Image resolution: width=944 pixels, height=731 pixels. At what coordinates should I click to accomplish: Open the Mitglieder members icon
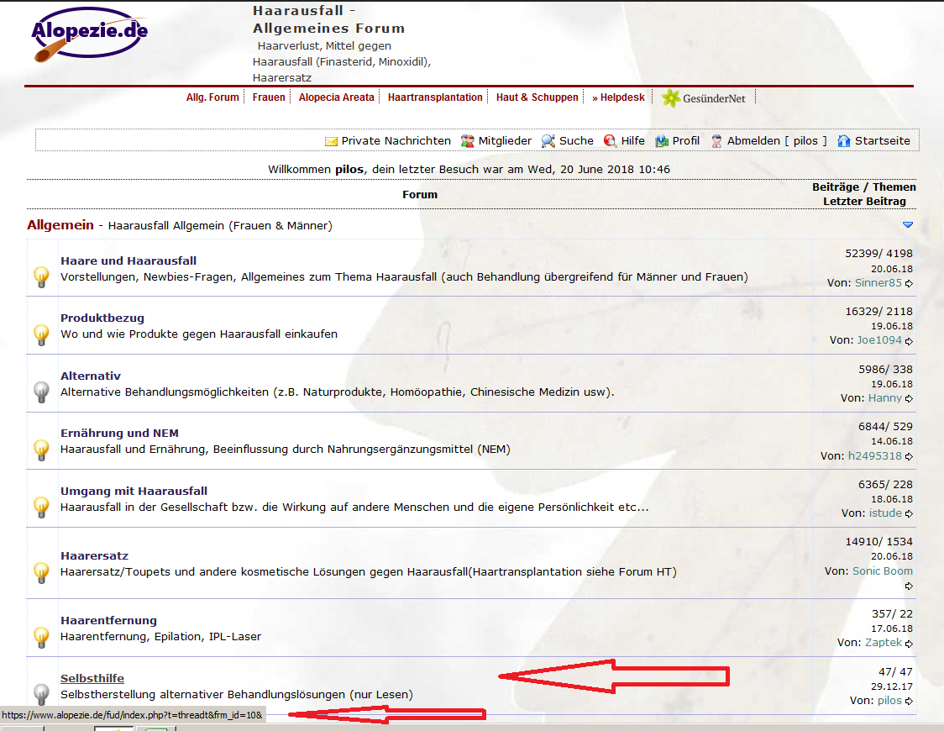point(468,141)
